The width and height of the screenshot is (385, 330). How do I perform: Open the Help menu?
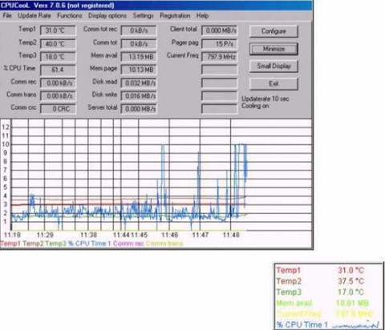202,16
